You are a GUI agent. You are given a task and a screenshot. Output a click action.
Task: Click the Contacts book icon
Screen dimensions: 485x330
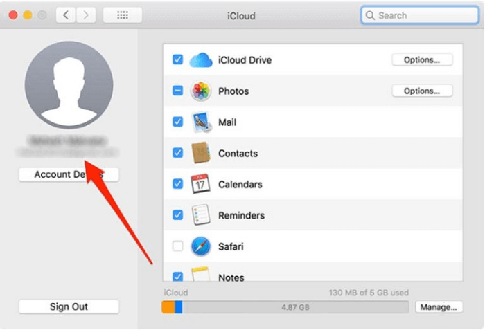pyautogui.click(x=201, y=153)
